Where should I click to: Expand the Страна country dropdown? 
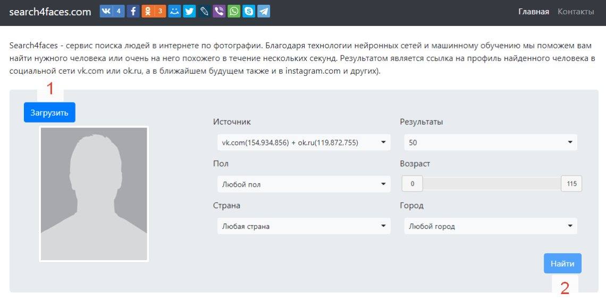[x=304, y=226]
